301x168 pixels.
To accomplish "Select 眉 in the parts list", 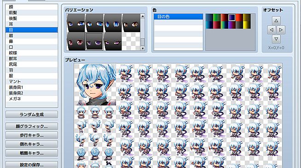I will click(x=32, y=36).
